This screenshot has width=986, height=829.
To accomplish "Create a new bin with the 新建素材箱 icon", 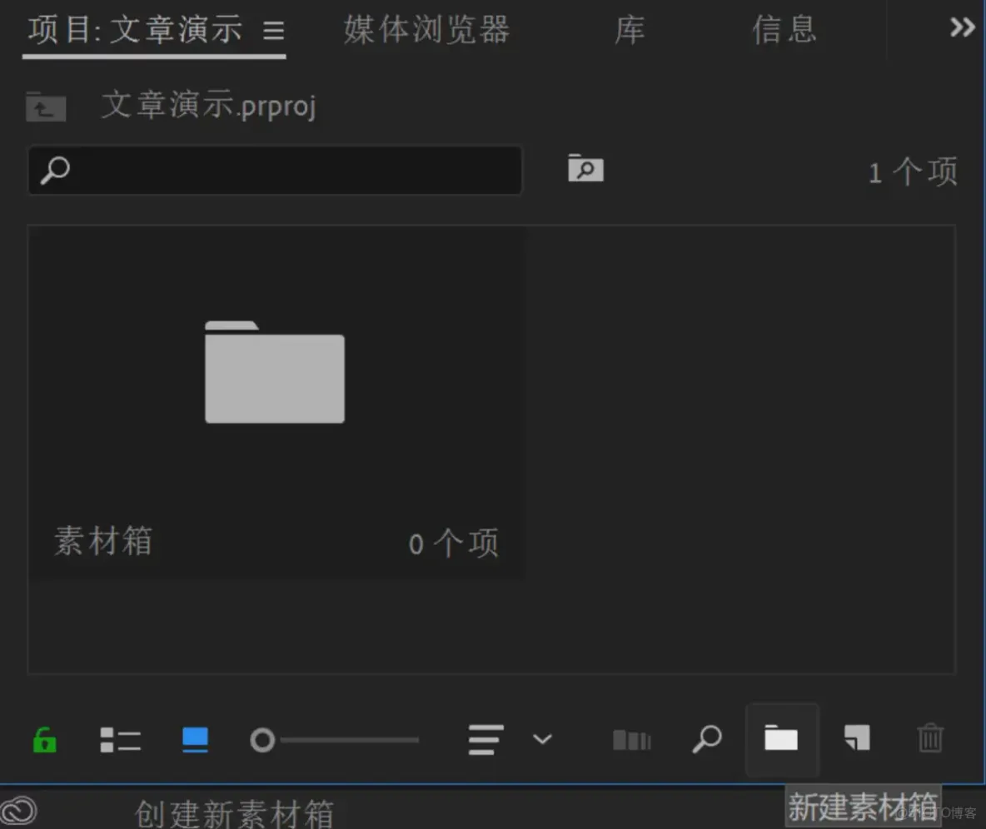I will click(781, 739).
